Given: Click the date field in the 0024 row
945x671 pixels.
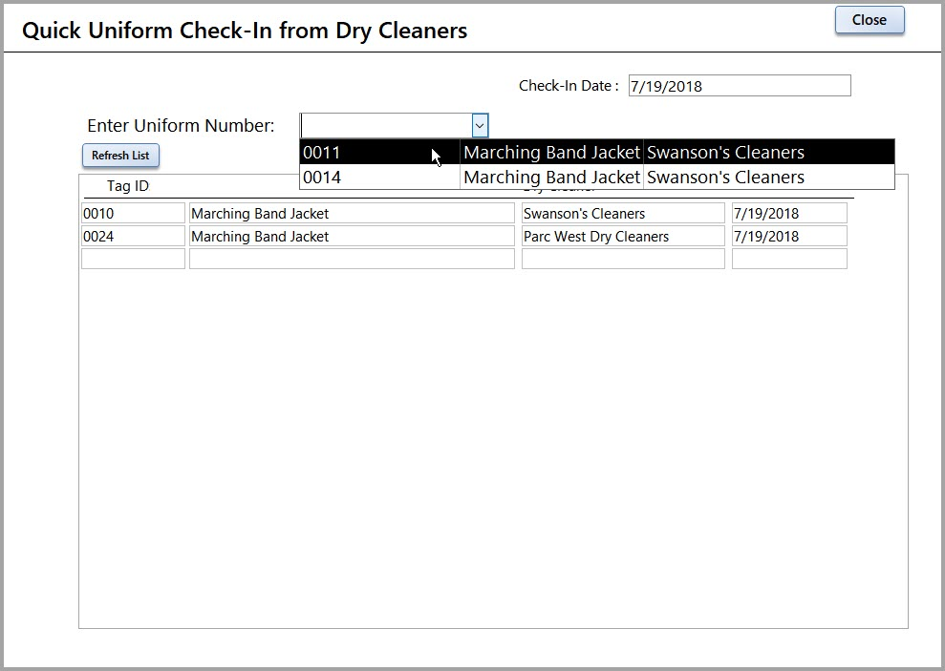Looking at the screenshot, I should coord(789,237).
